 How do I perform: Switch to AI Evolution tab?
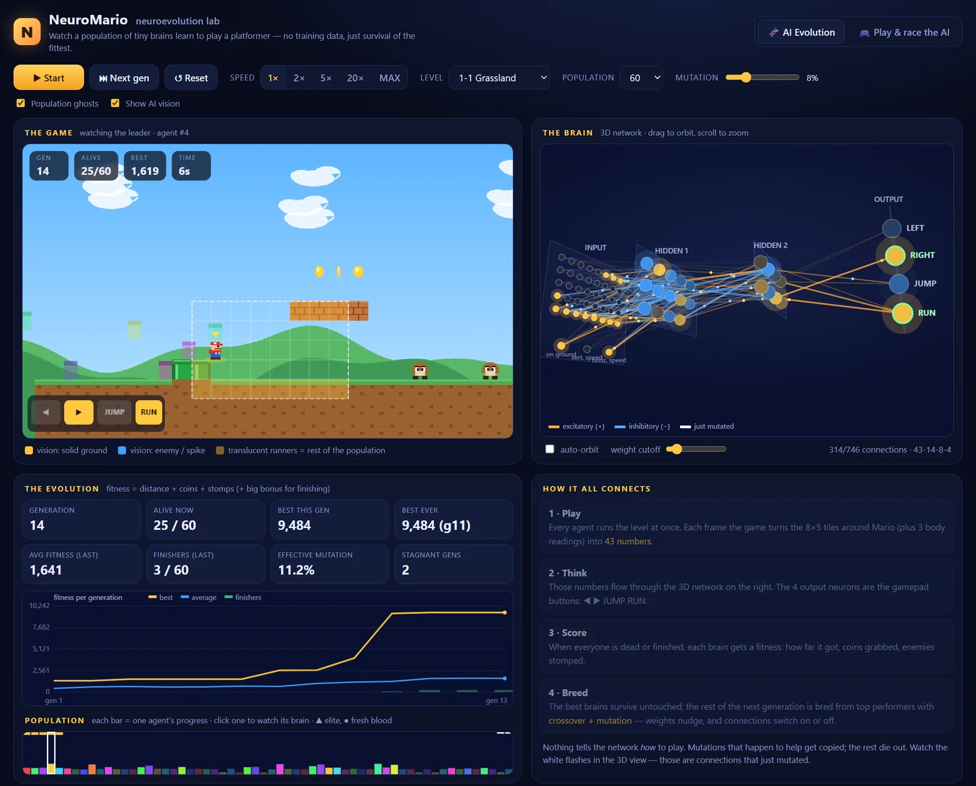pos(802,32)
